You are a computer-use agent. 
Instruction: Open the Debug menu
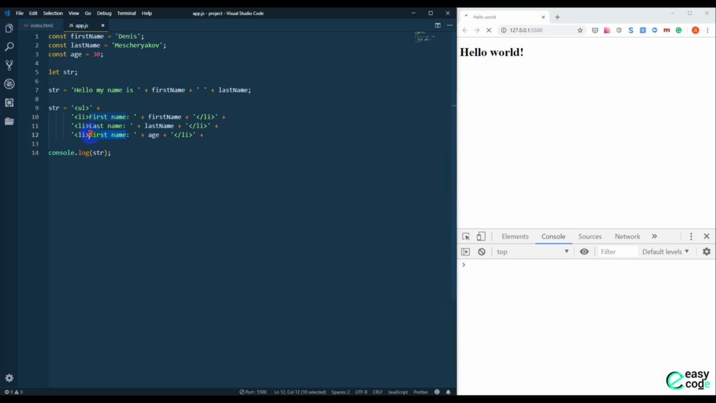(x=104, y=13)
